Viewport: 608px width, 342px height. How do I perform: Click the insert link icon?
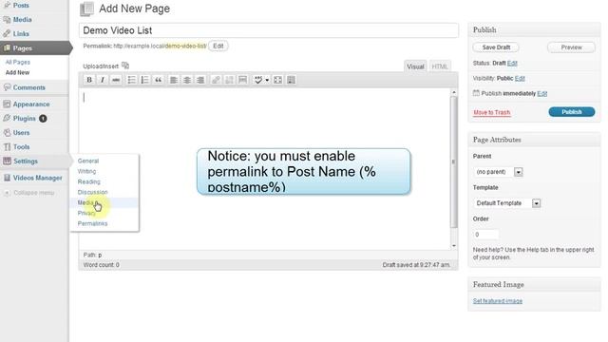pyautogui.click(x=216, y=80)
